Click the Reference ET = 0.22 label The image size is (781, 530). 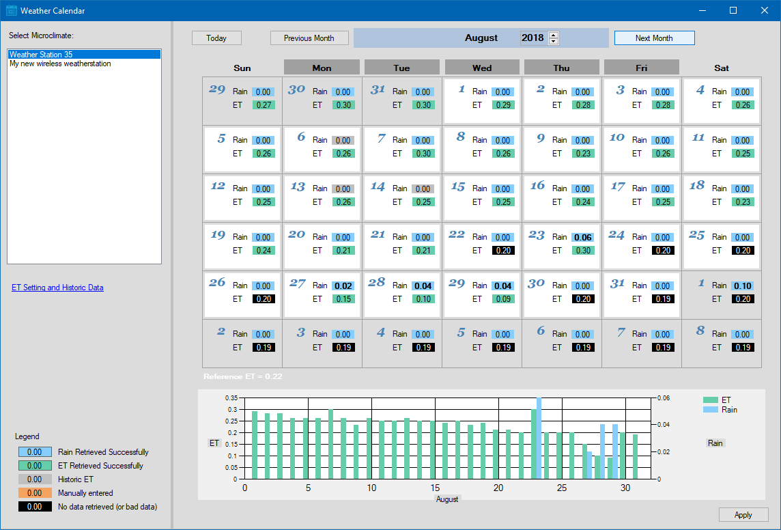coord(243,376)
